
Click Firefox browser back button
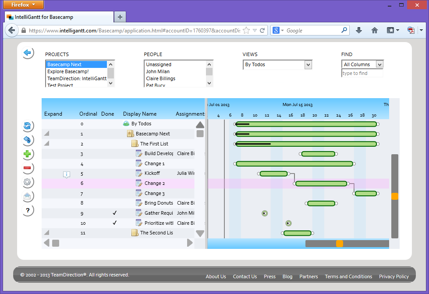point(11,30)
